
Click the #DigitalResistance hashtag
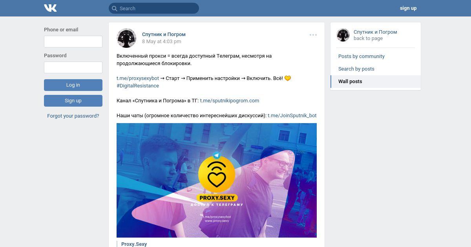(x=138, y=86)
